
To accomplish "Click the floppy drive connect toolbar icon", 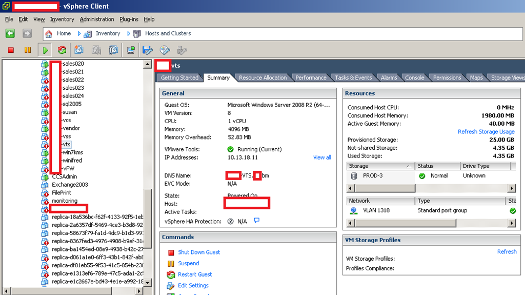I will tap(148, 50).
